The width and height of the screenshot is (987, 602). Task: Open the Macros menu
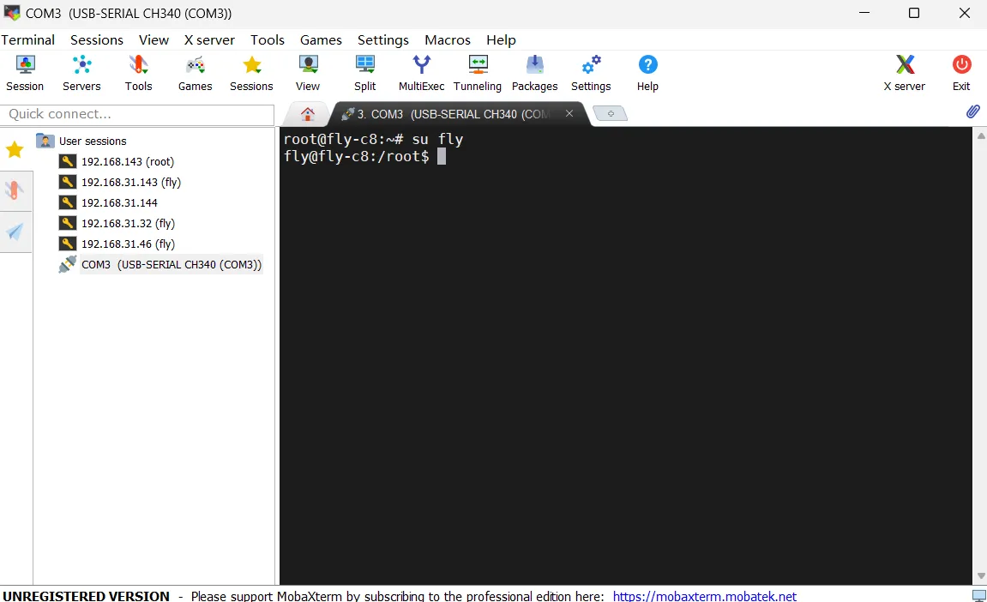click(x=448, y=39)
